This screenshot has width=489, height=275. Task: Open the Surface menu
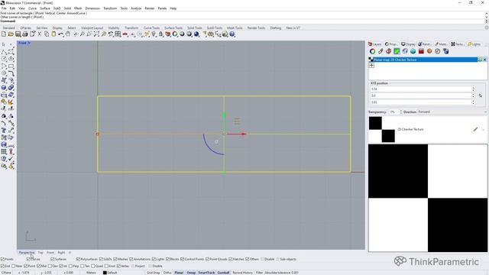pyautogui.click(x=44, y=8)
